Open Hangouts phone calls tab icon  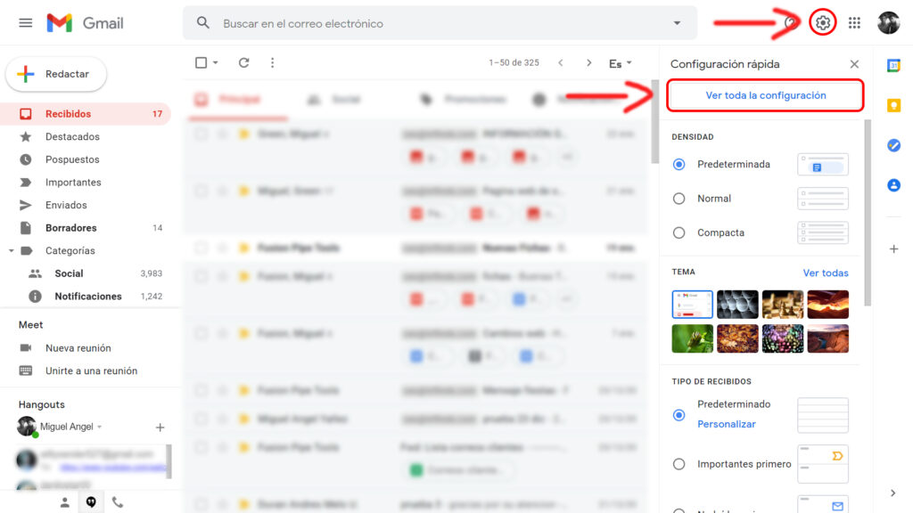point(118,502)
